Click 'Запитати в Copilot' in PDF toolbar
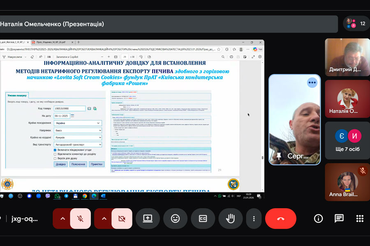Viewport: 370px width, 246px height. coord(67,57)
